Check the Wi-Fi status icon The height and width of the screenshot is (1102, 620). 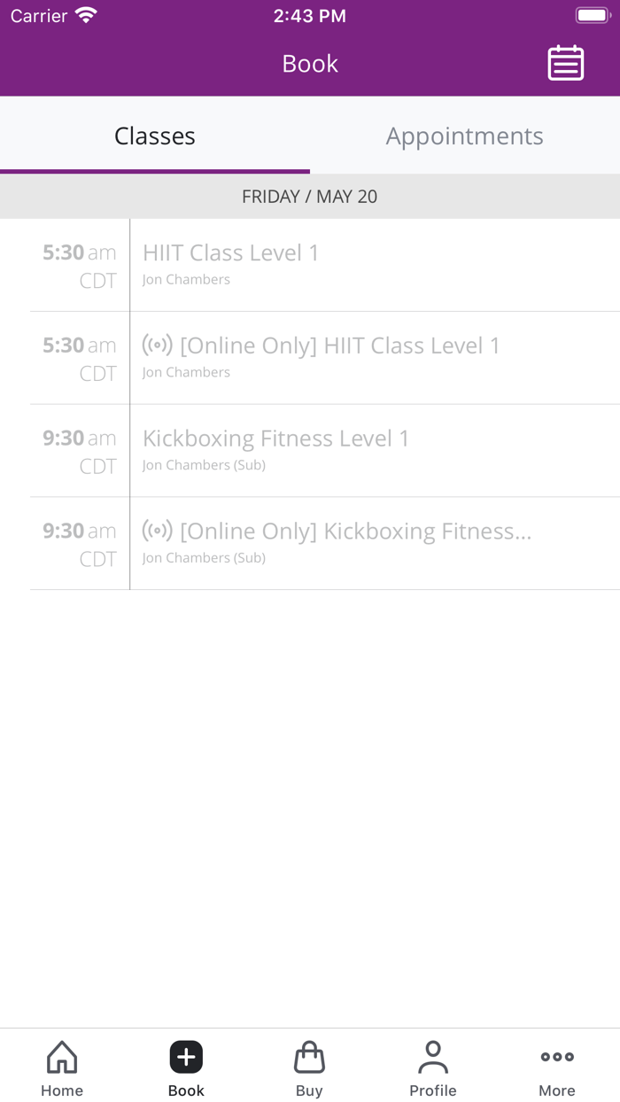click(84, 14)
